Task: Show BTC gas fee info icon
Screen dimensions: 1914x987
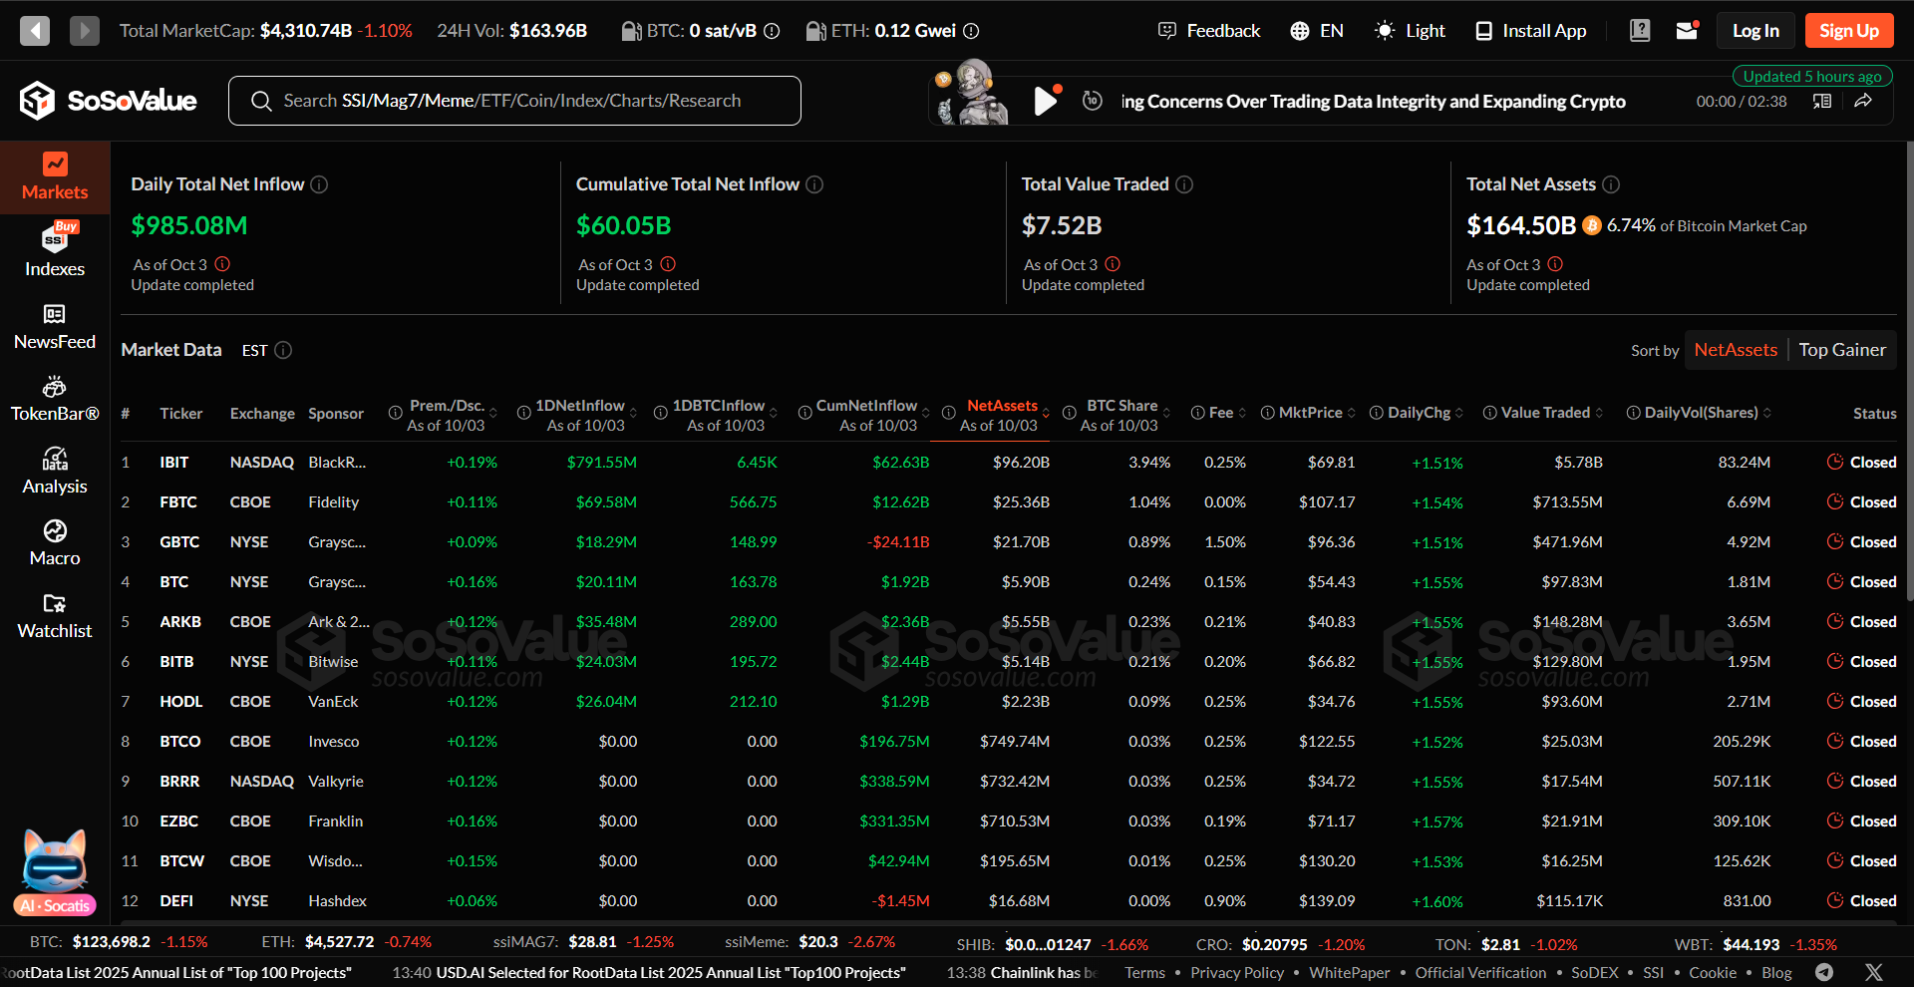Action: (772, 31)
